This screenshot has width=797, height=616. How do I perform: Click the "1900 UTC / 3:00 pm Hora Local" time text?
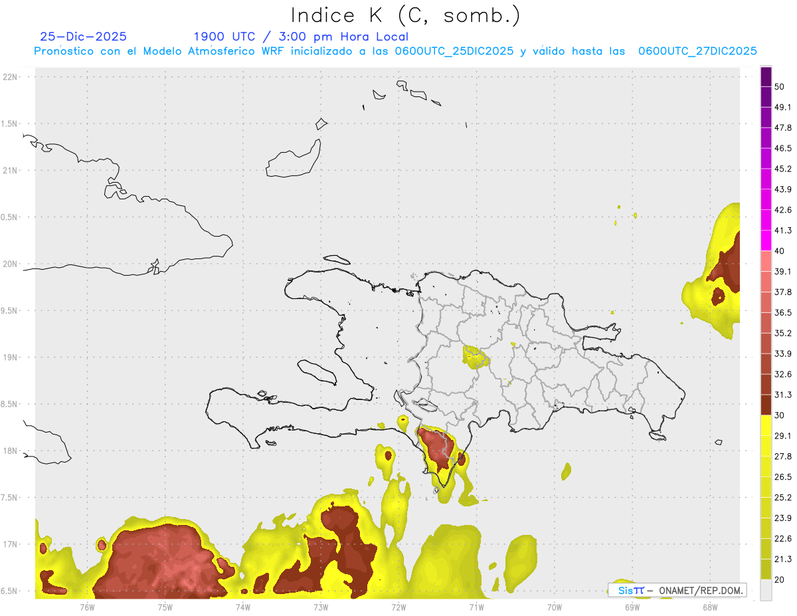coord(301,37)
